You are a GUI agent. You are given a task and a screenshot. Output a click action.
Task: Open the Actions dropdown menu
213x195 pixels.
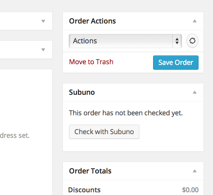[126, 41]
